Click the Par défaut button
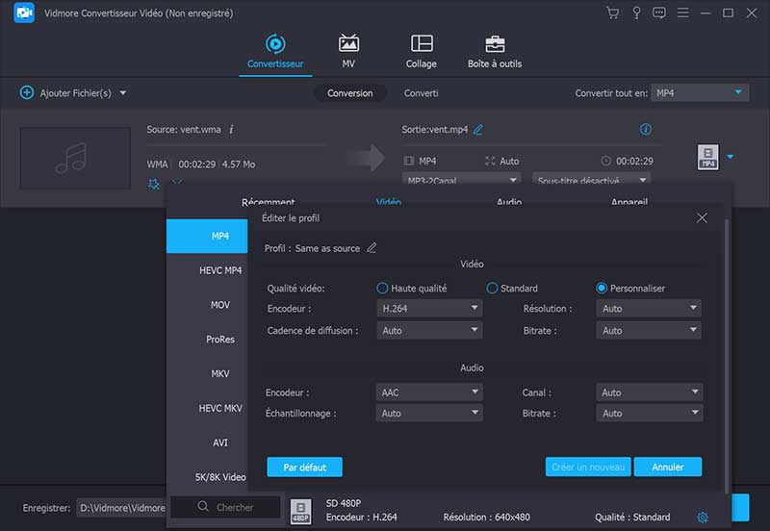Viewport: 770px width, 531px height. click(304, 468)
